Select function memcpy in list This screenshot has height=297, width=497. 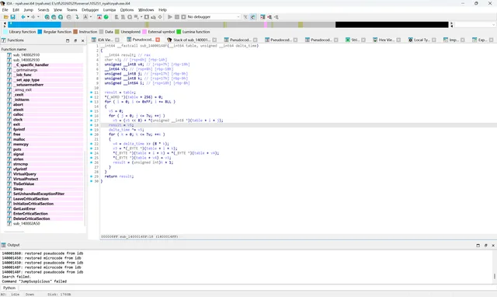click(x=21, y=144)
